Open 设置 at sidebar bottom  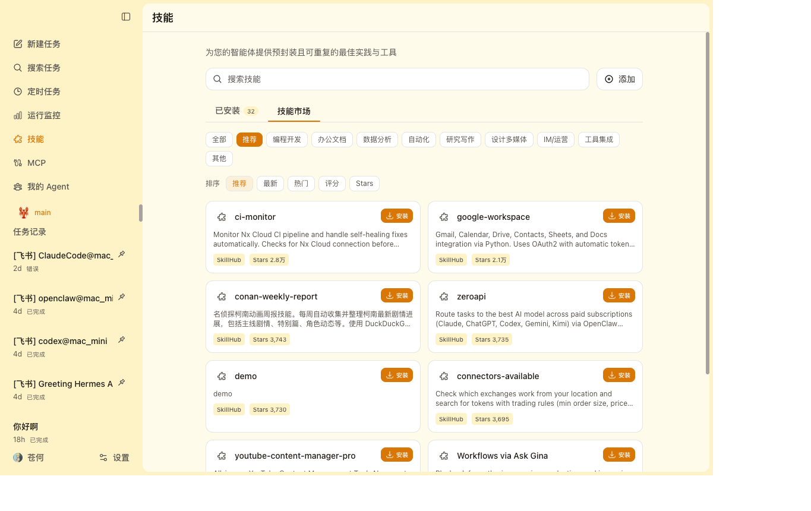114,458
